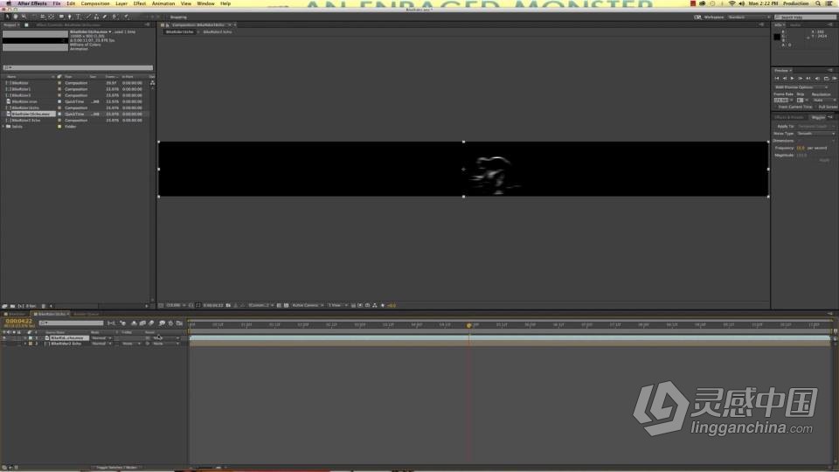Open the 1 View layout dropdown
The image size is (839, 472).
(337, 306)
